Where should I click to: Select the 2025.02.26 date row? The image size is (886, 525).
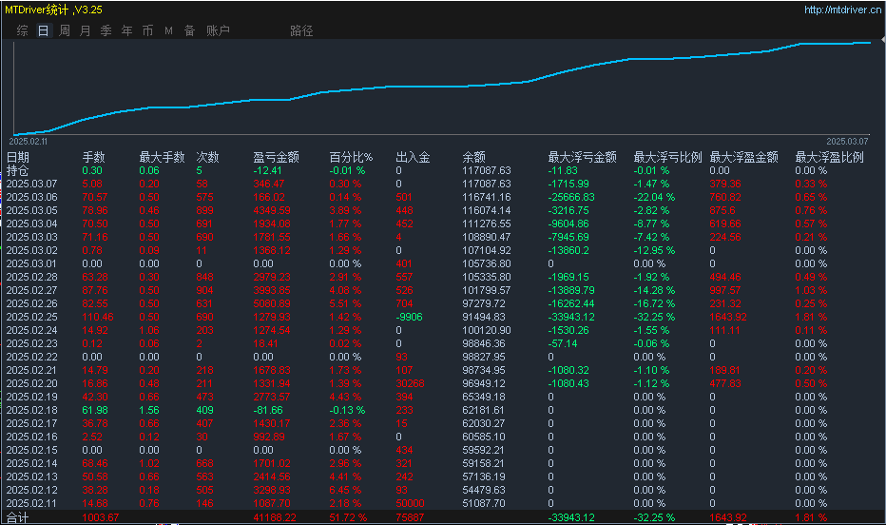31,303
